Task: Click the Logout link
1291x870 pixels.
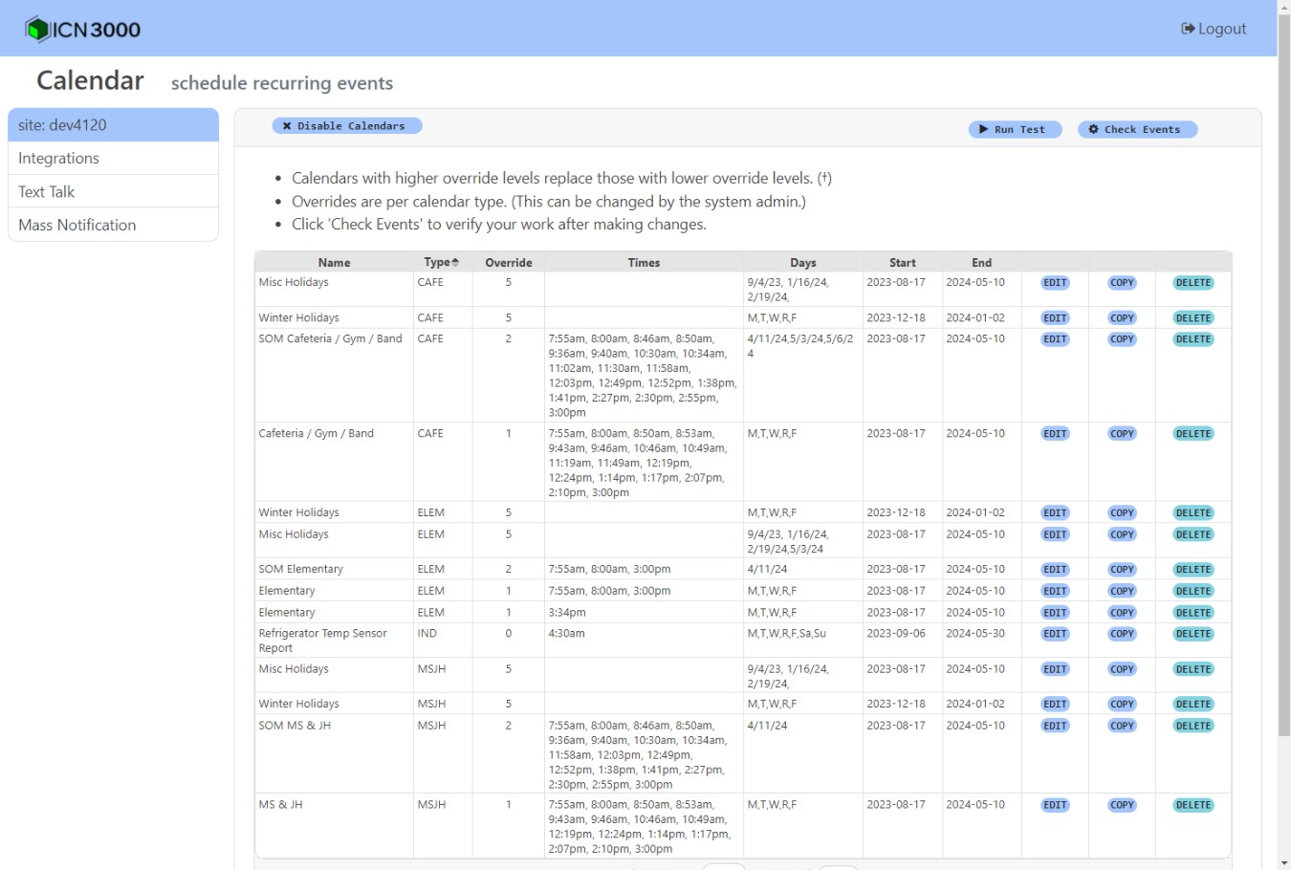Action: [x=1214, y=28]
